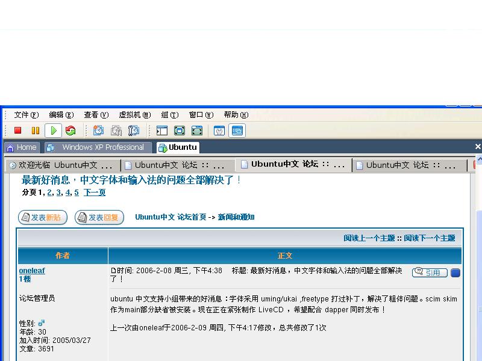Click the post time 2006-2-08 周三, 下午4:38
This screenshot has width=482, height=361.
pyautogui.click(x=179, y=270)
